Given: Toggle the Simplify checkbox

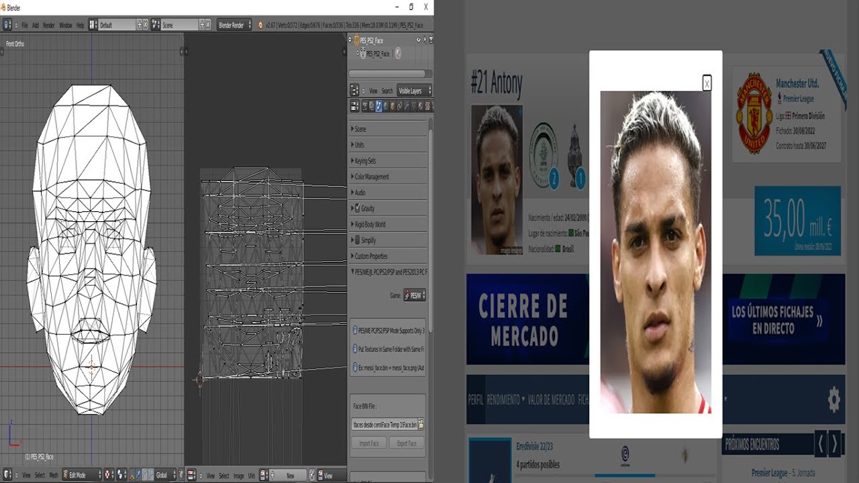Looking at the screenshot, I should tap(357, 240).
